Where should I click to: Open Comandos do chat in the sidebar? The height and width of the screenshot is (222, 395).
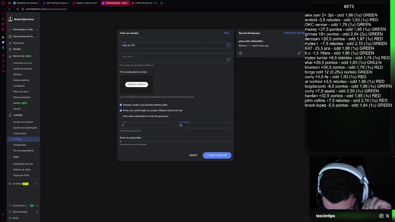click(x=23, y=63)
